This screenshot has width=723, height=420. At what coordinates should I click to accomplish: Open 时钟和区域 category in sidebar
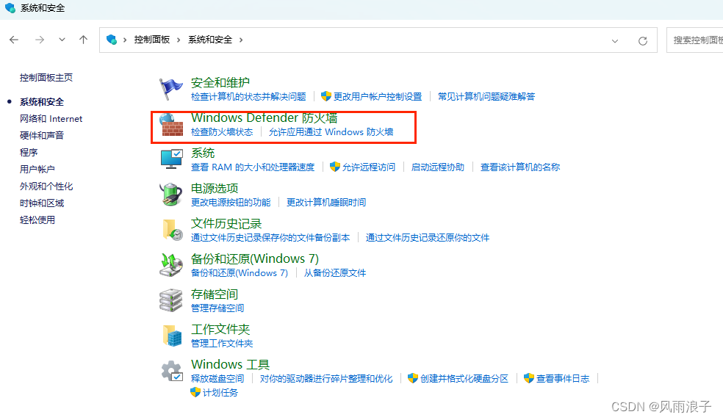41,203
